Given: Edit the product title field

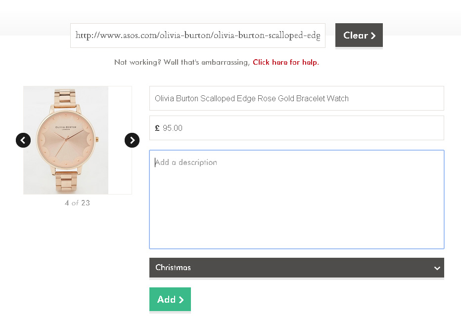Looking at the screenshot, I should click(x=297, y=98).
